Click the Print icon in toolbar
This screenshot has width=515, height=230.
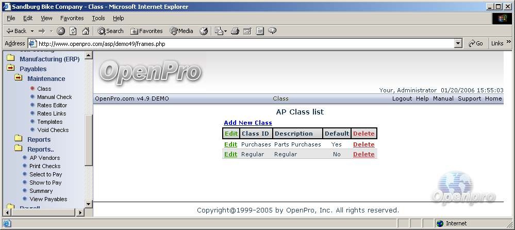(235, 31)
